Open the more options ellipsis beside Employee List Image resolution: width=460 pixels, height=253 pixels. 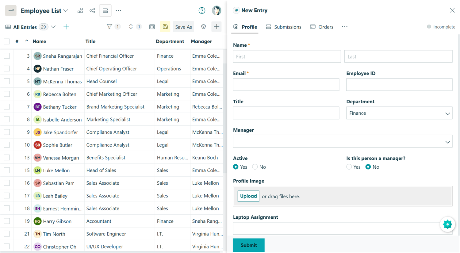118,11
